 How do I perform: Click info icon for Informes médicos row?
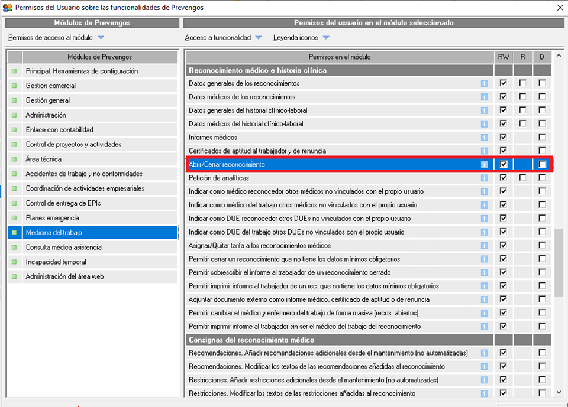click(x=485, y=138)
